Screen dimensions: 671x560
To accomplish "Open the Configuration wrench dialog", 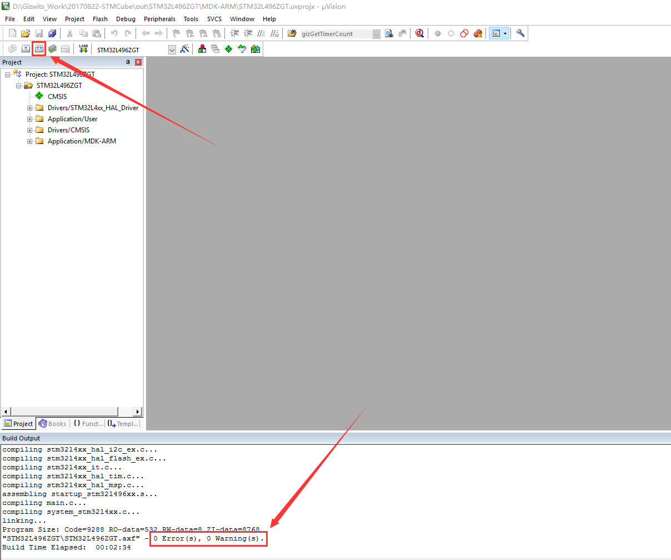I will pyautogui.click(x=520, y=33).
